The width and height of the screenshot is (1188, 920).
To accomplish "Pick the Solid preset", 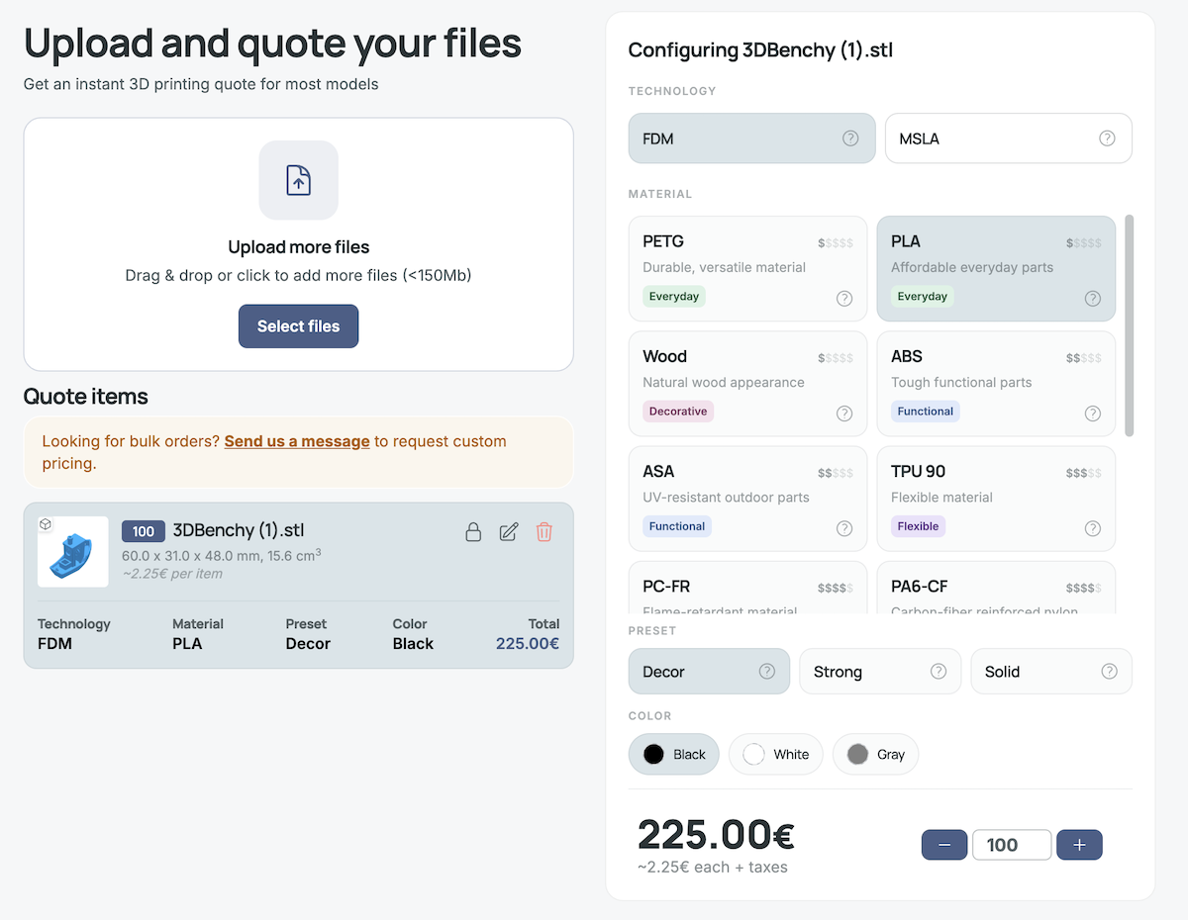I will click(1051, 672).
